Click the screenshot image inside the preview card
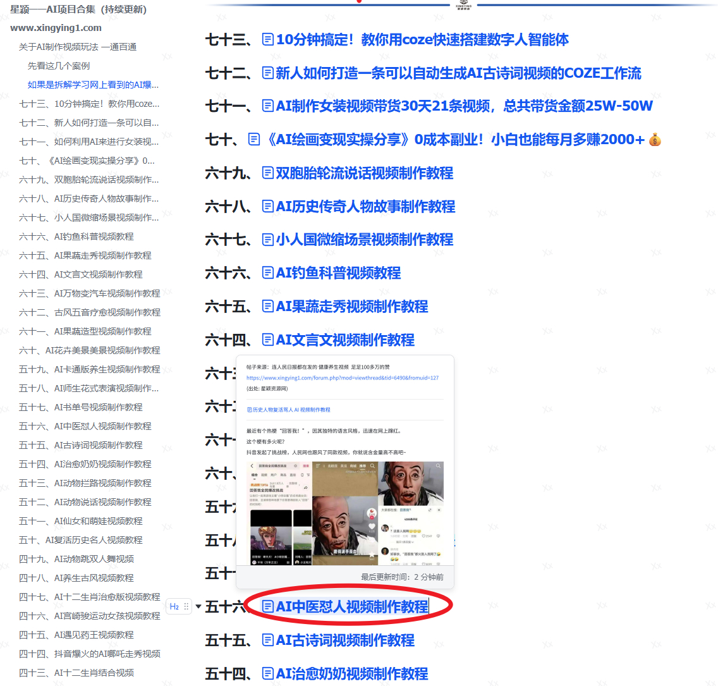 pos(345,512)
